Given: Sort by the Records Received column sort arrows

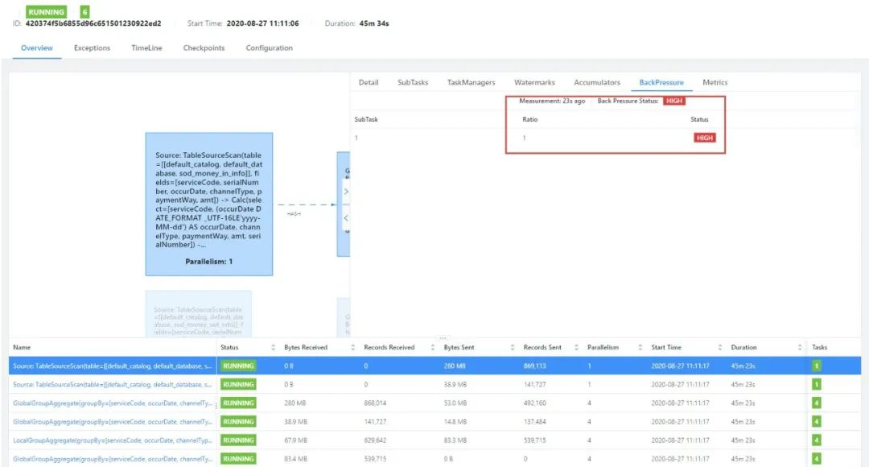Looking at the screenshot, I should pyautogui.click(x=432, y=348).
